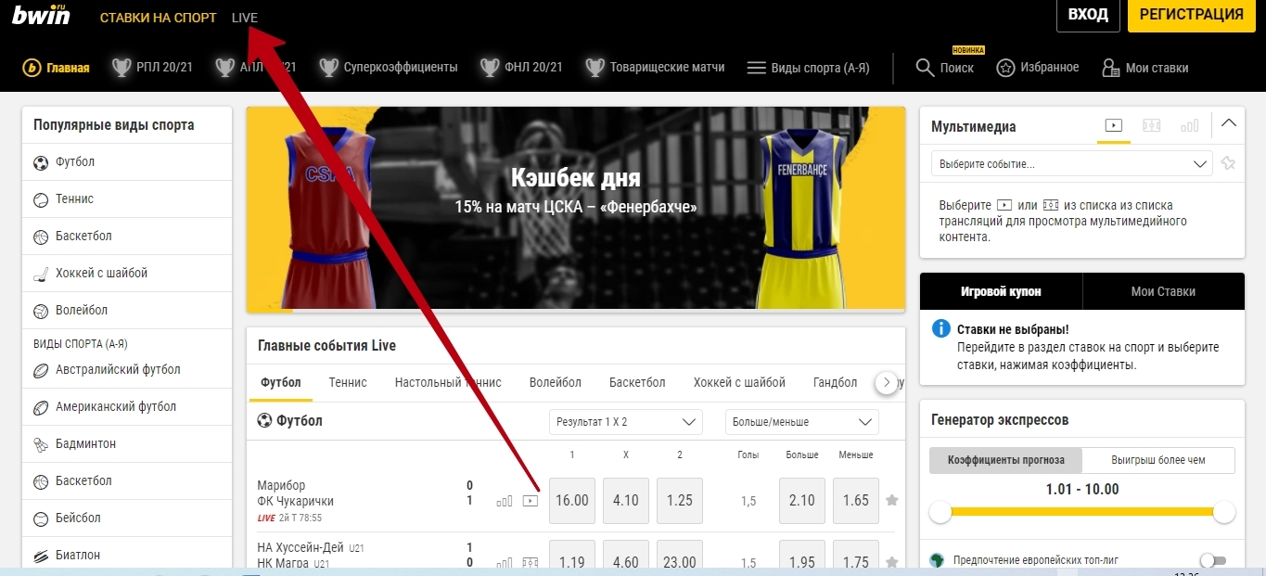Select Баскетбол tab in Главные события Live
The width and height of the screenshot is (1266, 576).
[x=637, y=382]
